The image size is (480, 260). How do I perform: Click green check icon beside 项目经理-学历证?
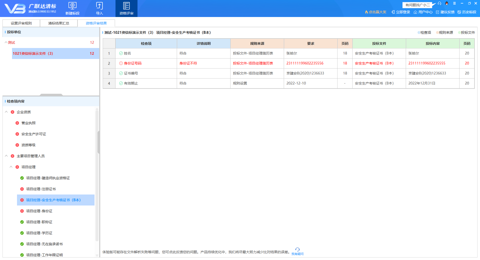point(22,233)
